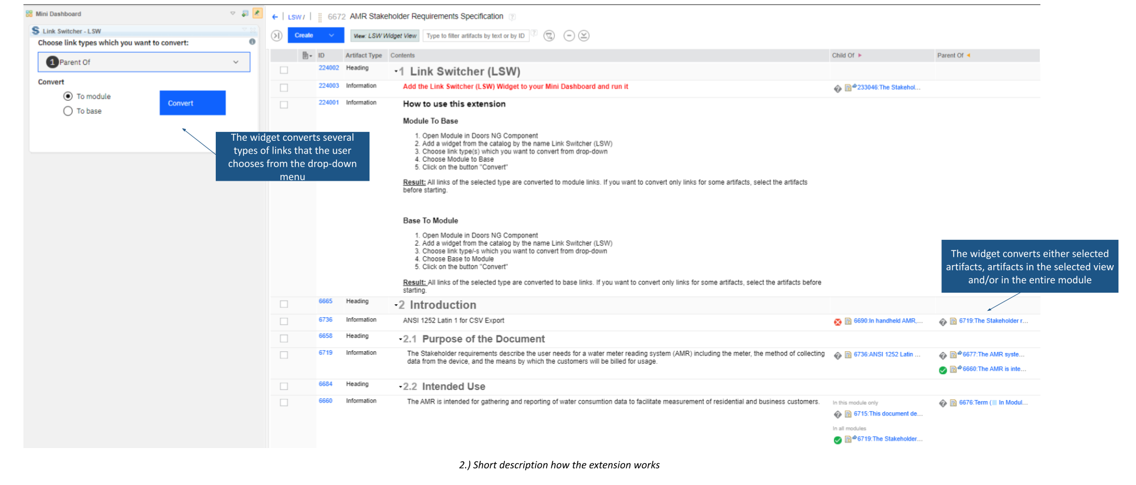Screen dimensions: 1136x485
Task: Click the unknown status diamond beside 6676:Term
Action: [x=943, y=403]
